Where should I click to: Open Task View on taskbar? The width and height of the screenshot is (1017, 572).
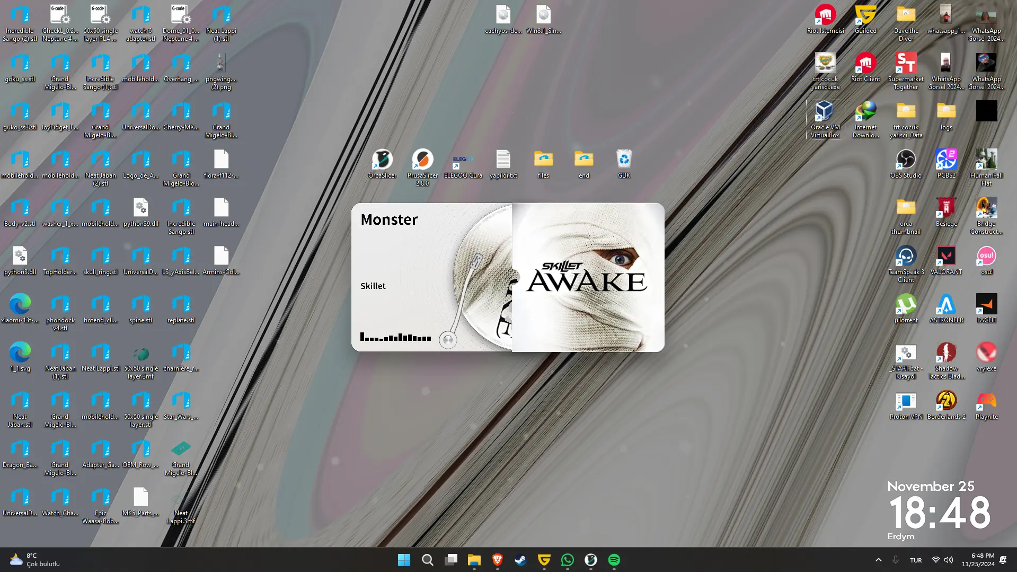click(x=450, y=560)
